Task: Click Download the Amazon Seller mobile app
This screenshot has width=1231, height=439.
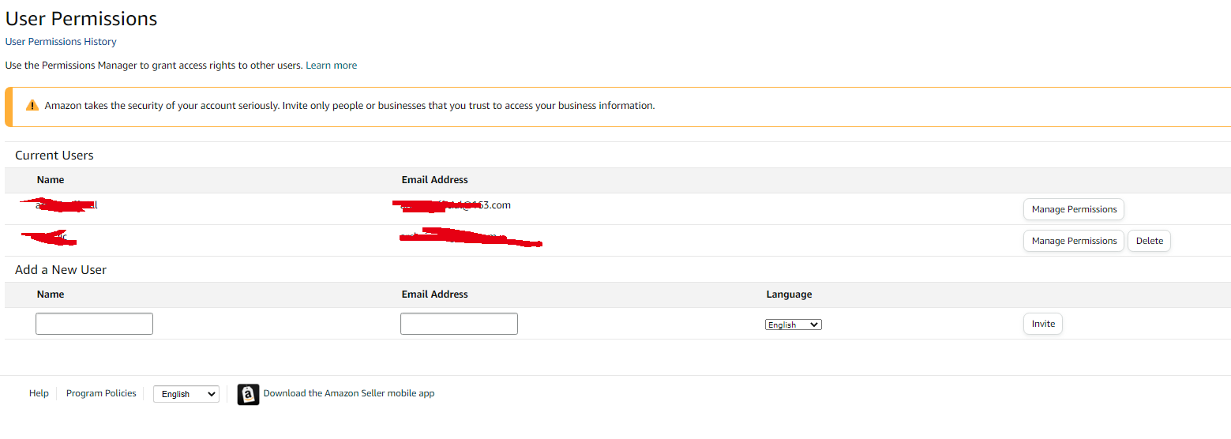Action: pos(349,393)
